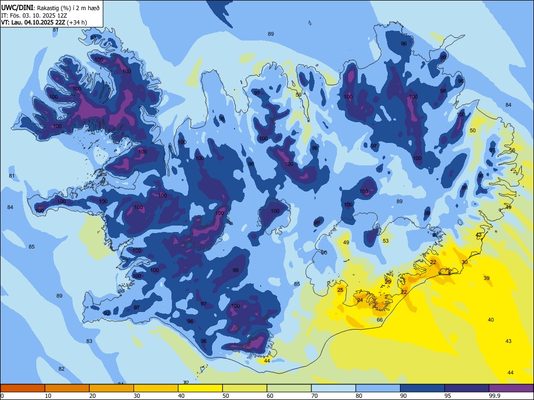Pick the 20–30 amber legend swatch
This screenshot has width=534, height=400.
[x=112, y=388]
